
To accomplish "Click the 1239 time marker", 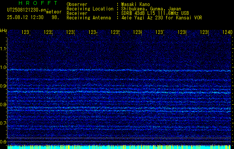I will coord(205,32).
